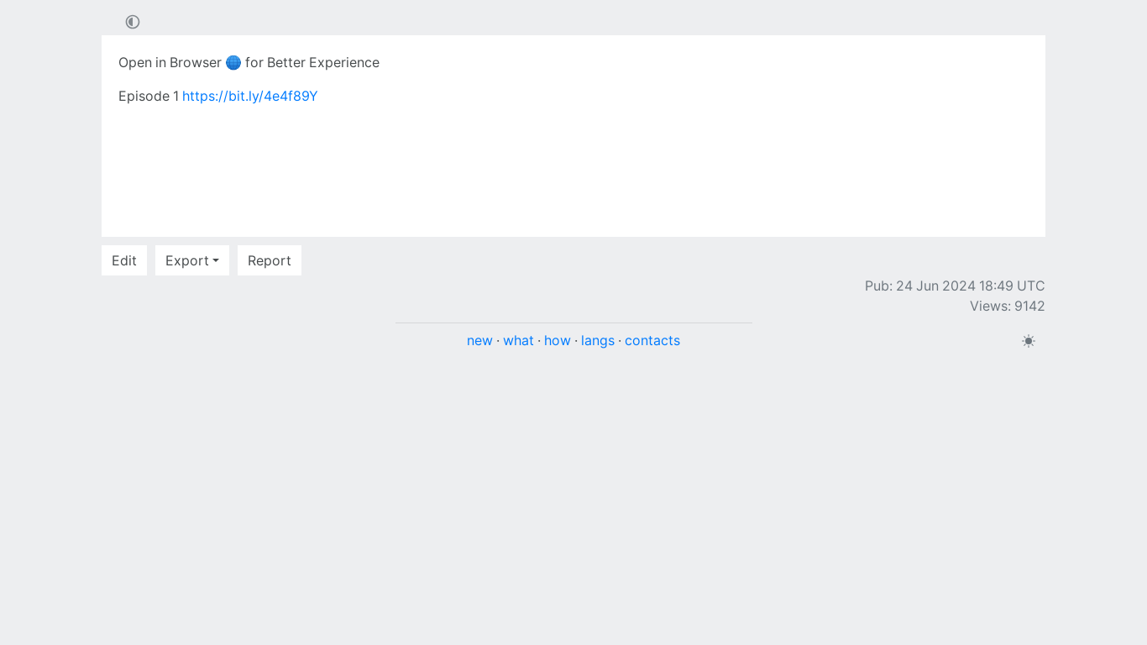Click the Report button

tap(270, 260)
